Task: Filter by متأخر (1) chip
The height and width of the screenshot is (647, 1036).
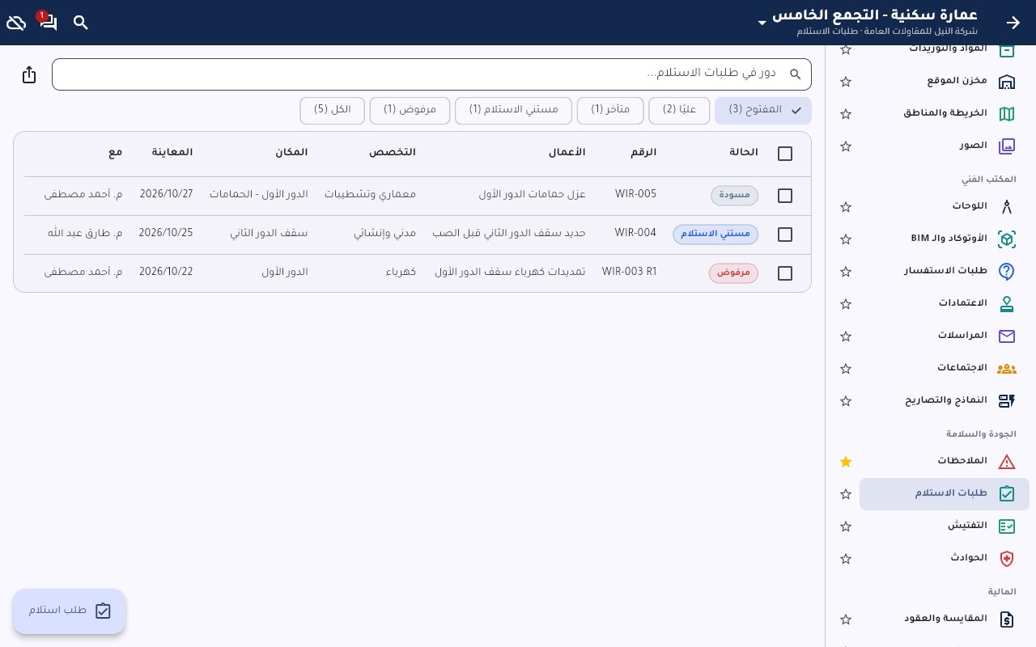Action: 610,111
